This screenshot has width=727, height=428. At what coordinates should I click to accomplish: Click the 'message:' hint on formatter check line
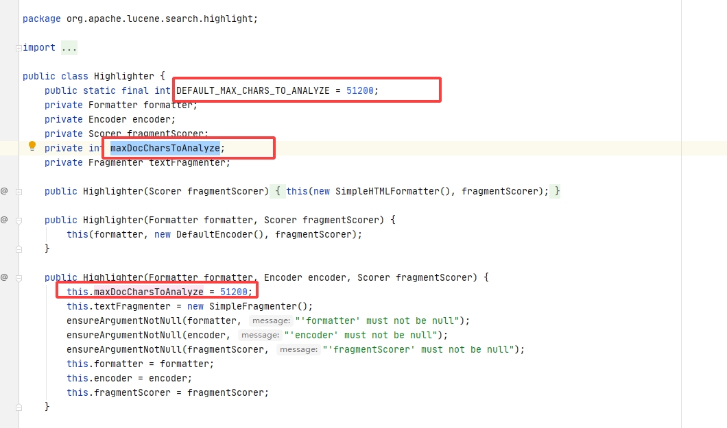pyautogui.click(x=271, y=320)
